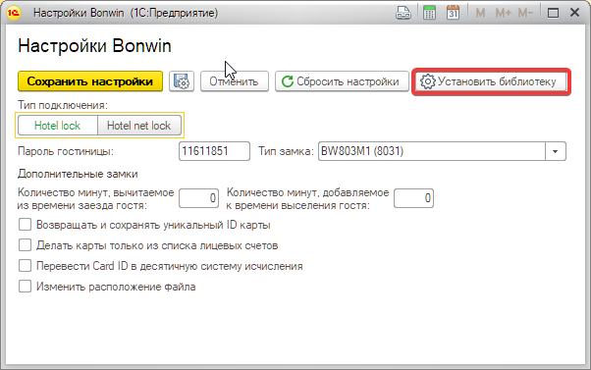Click the M- memory subtract button
591x370 pixels.
click(525, 13)
